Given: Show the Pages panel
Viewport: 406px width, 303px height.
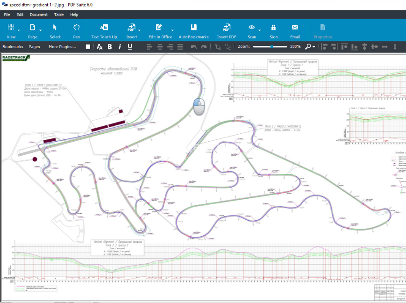Looking at the screenshot, I should tap(34, 47).
